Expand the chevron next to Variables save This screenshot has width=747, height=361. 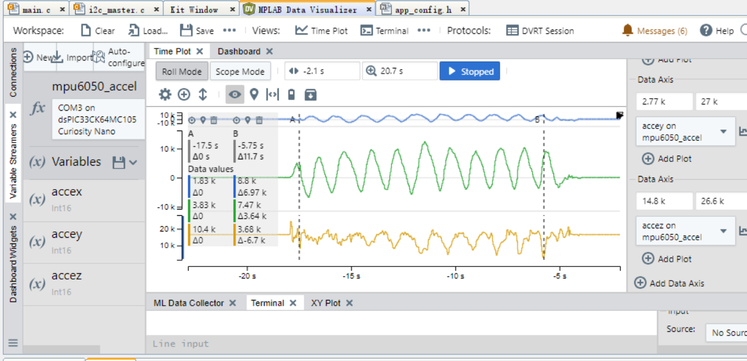(133, 162)
